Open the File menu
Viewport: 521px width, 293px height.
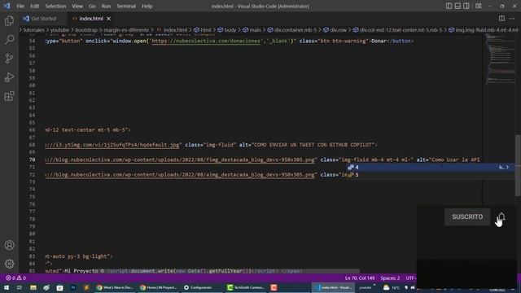[20, 6]
